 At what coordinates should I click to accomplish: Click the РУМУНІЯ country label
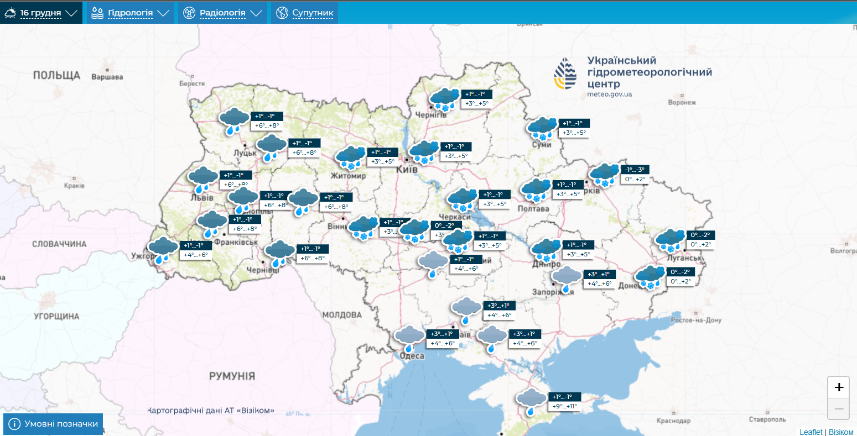(x=232, y=376)
